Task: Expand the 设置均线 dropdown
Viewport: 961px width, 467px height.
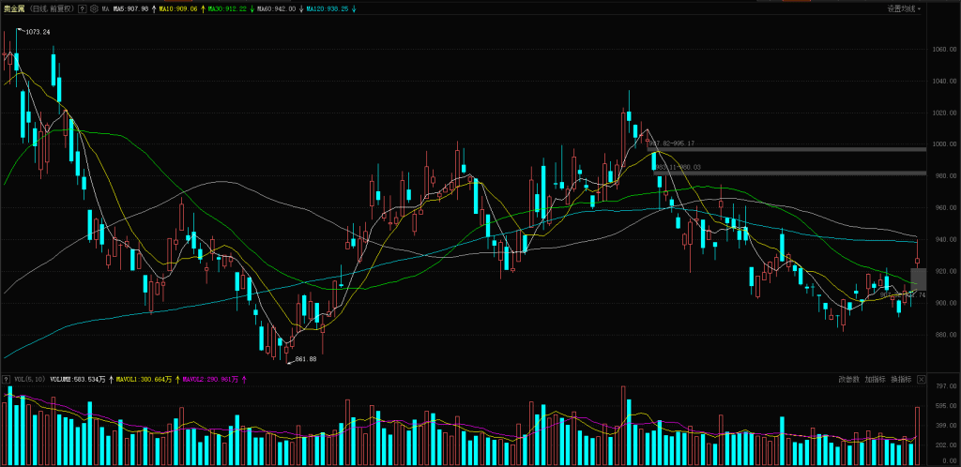Action: 904,9
